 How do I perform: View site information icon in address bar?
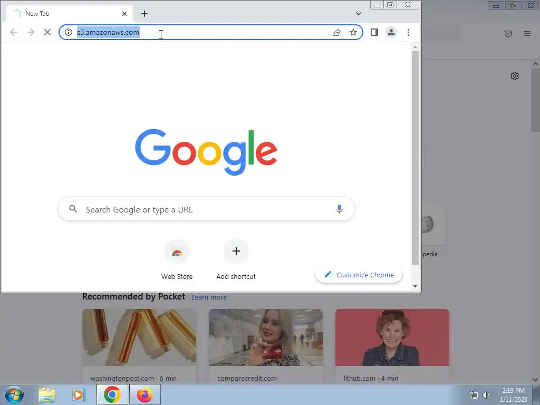[x=69, y=32]
